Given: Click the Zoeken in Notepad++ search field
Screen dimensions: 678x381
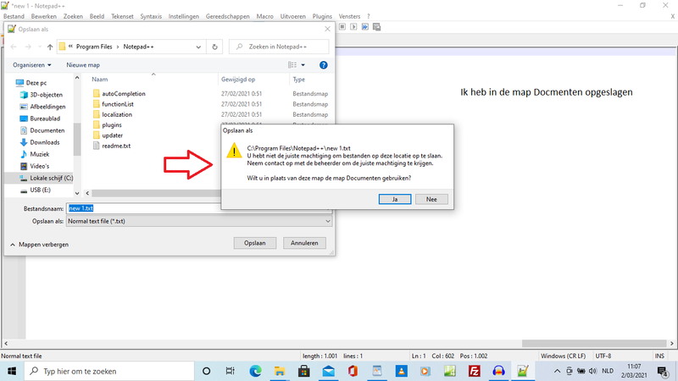Looking at the screenshot, I should pos(279,47).
